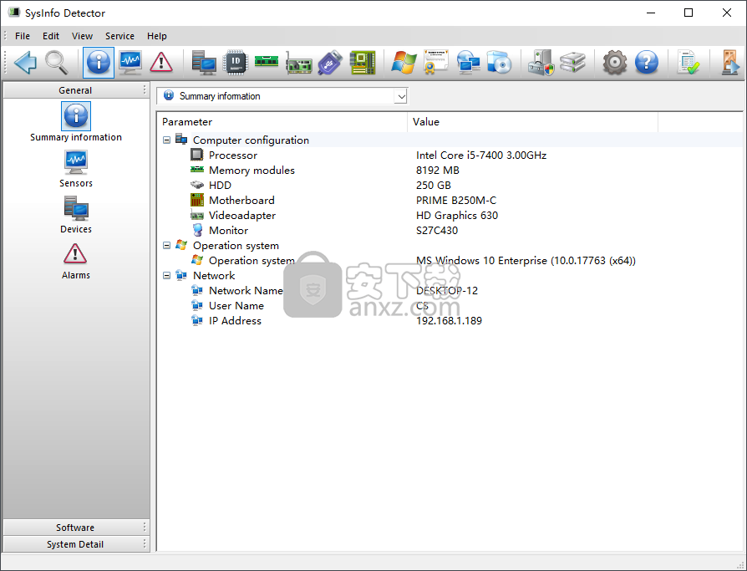
Task: Click the blue back arrow toolbar icon
Action: (x=25, y=63)
